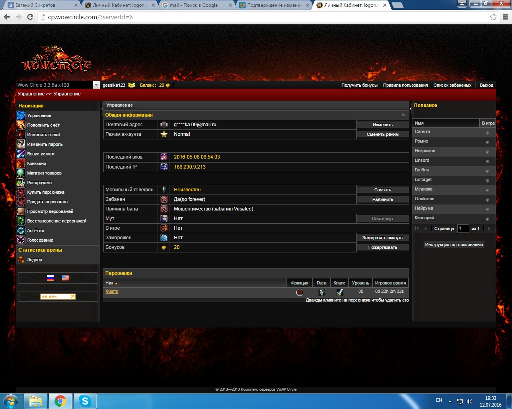Click the Skype icon in the taskbar
This screenshot has width=512, height=409.
point(85,401)
